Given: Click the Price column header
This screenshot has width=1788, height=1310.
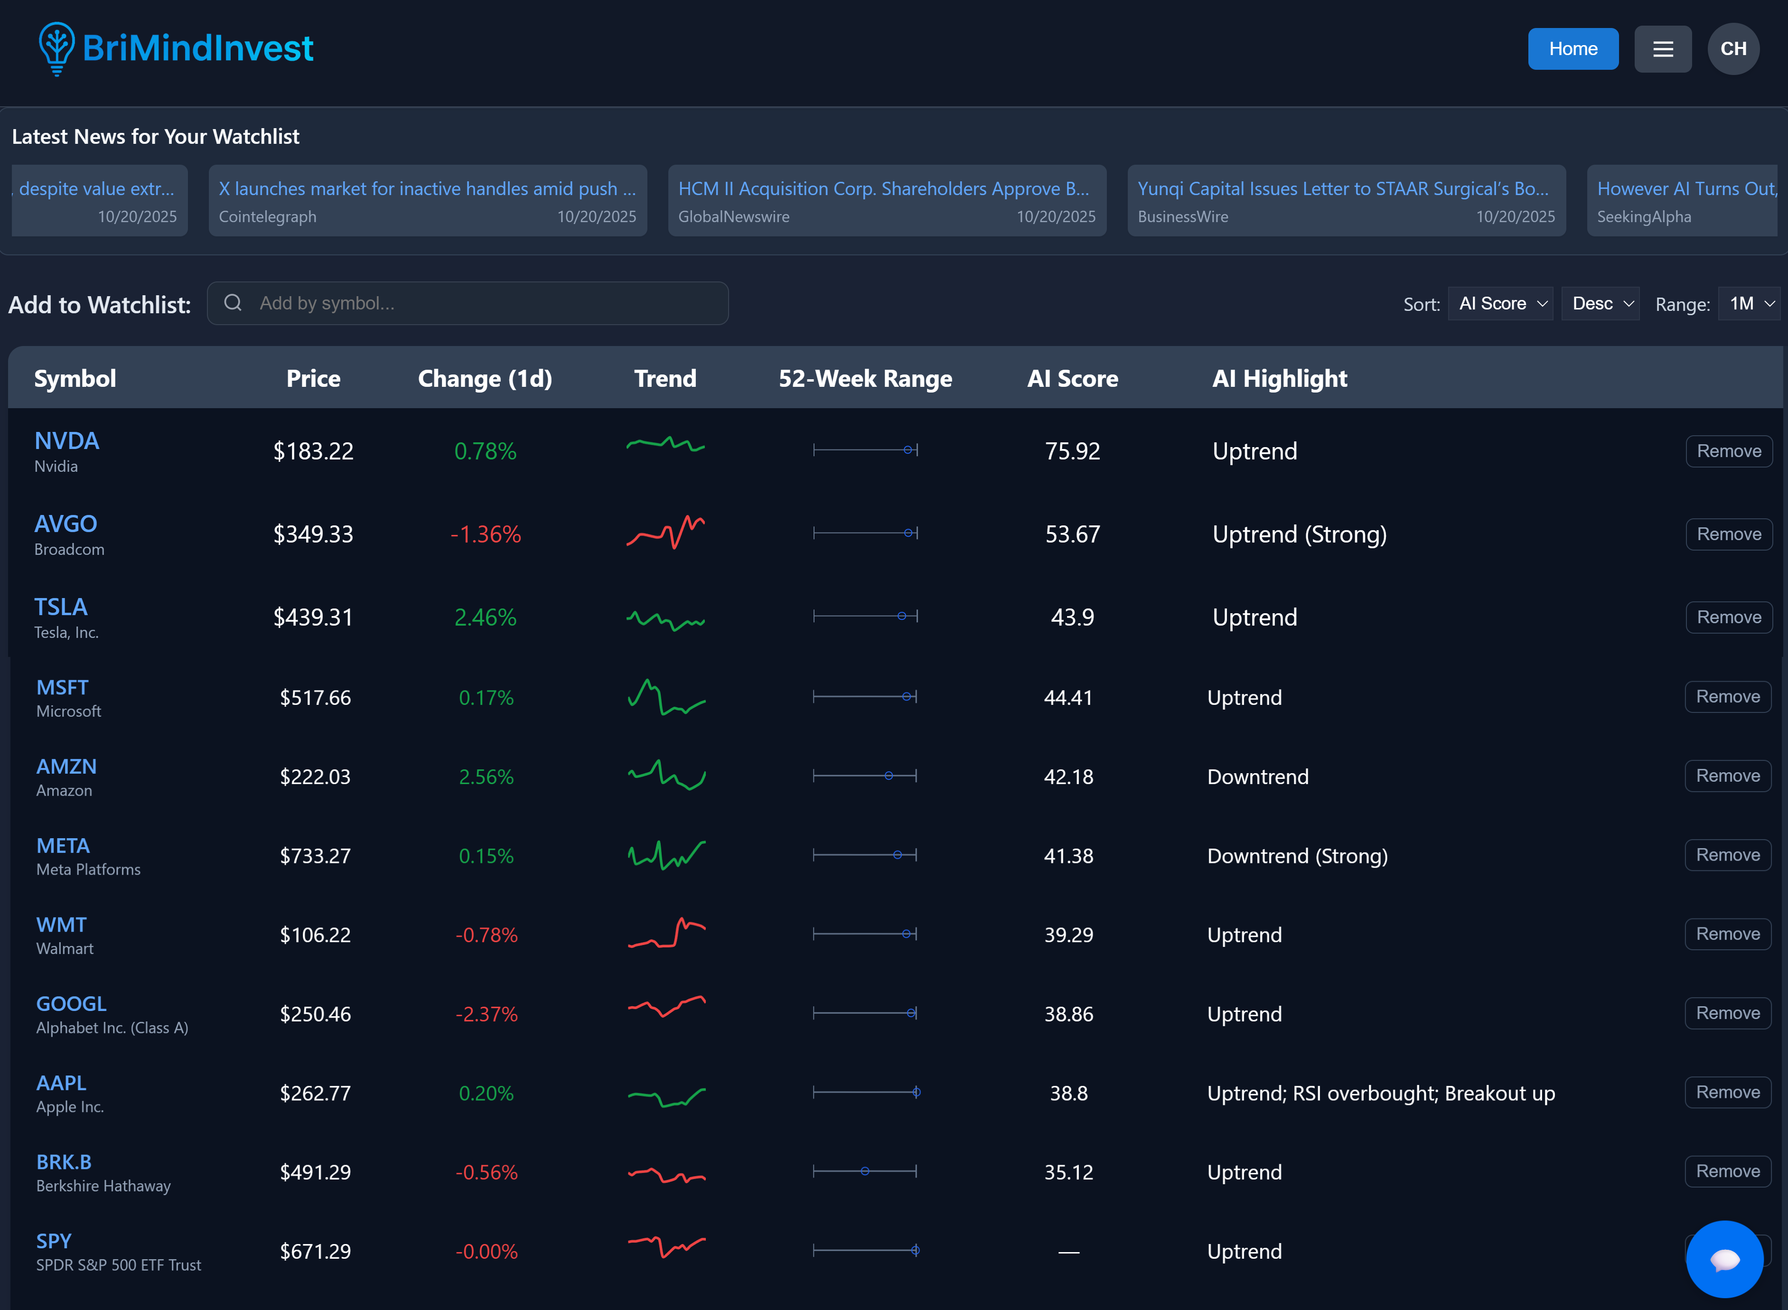Looking at the screenshot, I should click(x=313, y=378).
